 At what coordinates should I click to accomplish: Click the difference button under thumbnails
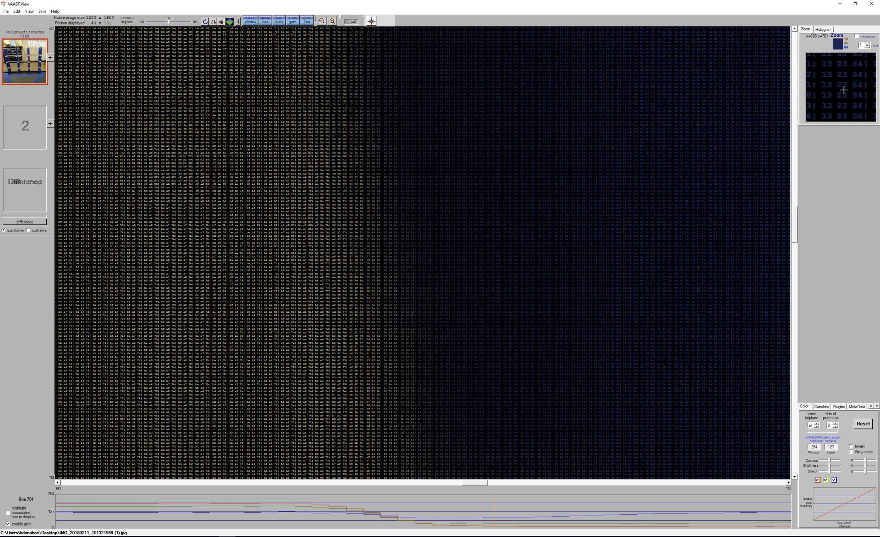coord(25,222)
